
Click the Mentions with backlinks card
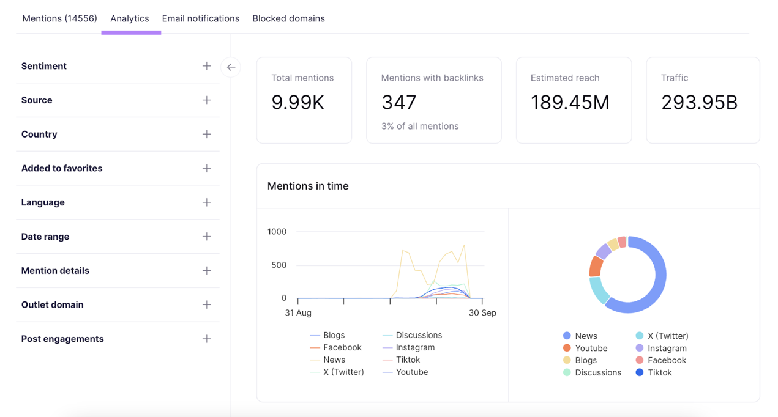[x=433, y=101]
